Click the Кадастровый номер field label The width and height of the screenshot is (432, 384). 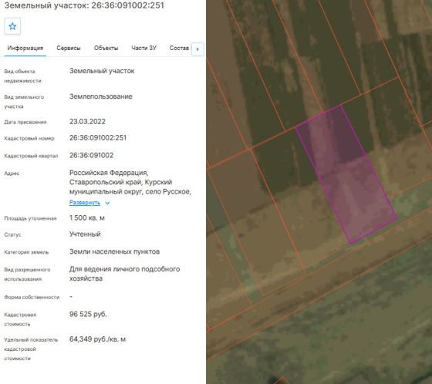pos(29,138)
